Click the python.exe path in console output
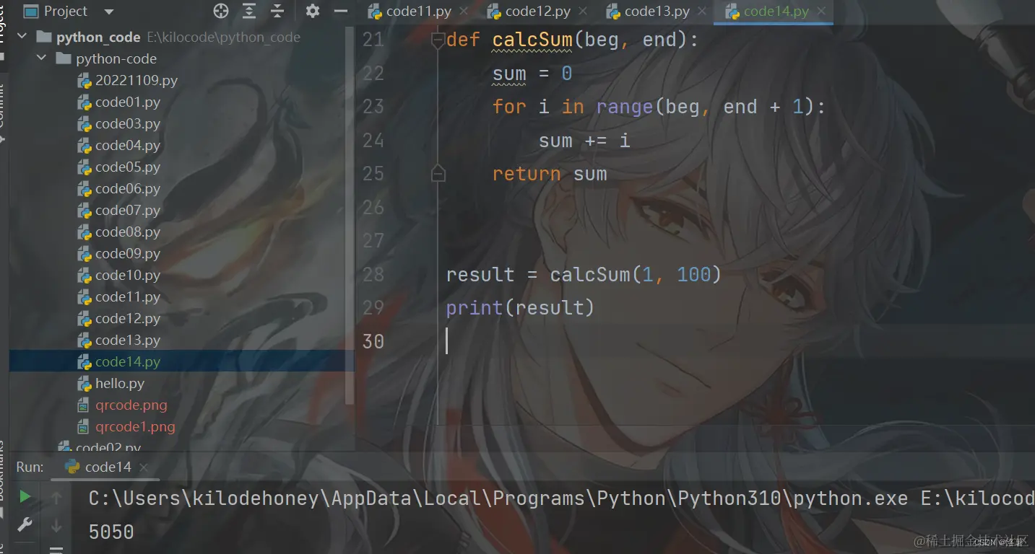The image size is (1035, 554). [498, 498]
